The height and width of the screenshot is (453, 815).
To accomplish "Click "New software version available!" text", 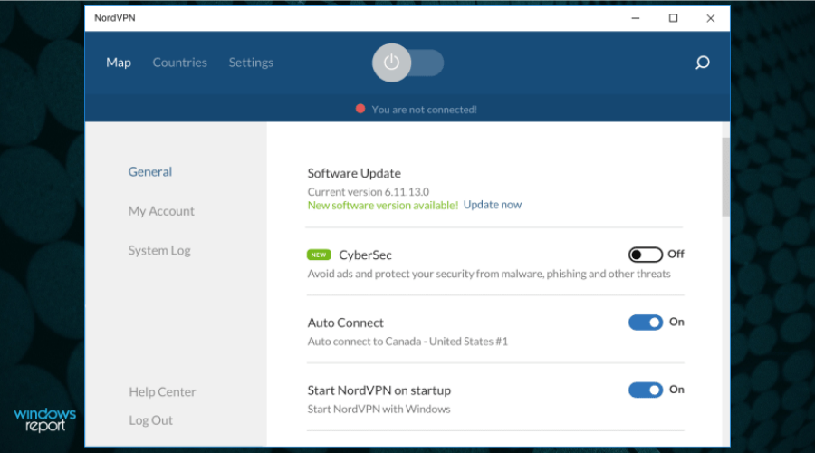I will click(x=382, y=206).
